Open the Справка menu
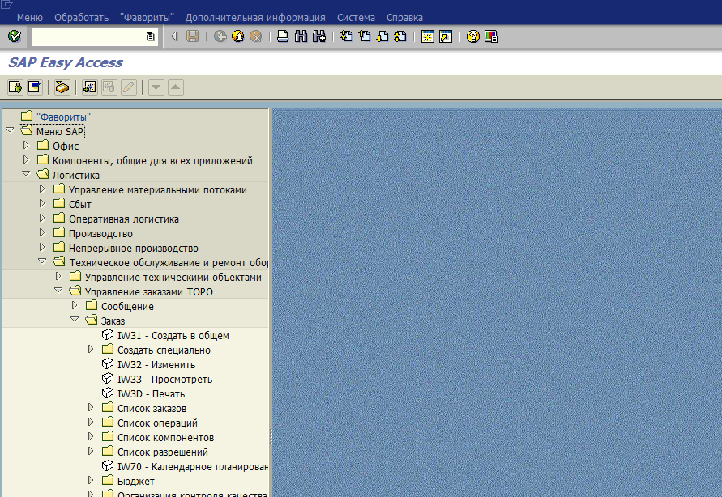This screenshot has height=497, width=722. (x=404, y=18)
